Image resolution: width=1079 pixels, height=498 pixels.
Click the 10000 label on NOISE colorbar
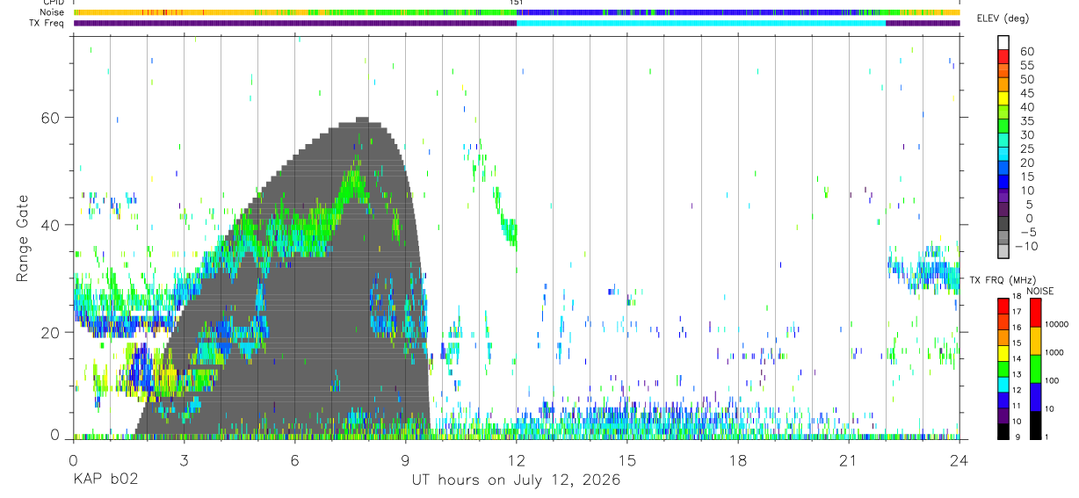(1057, 325)
